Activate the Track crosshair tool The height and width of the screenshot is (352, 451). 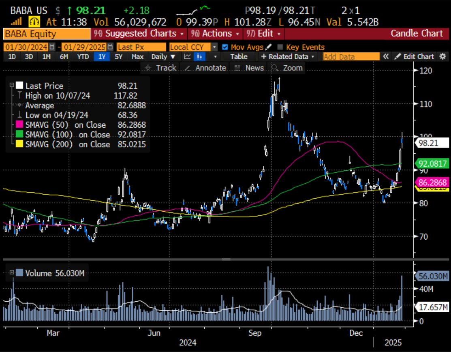coord(161,68)
